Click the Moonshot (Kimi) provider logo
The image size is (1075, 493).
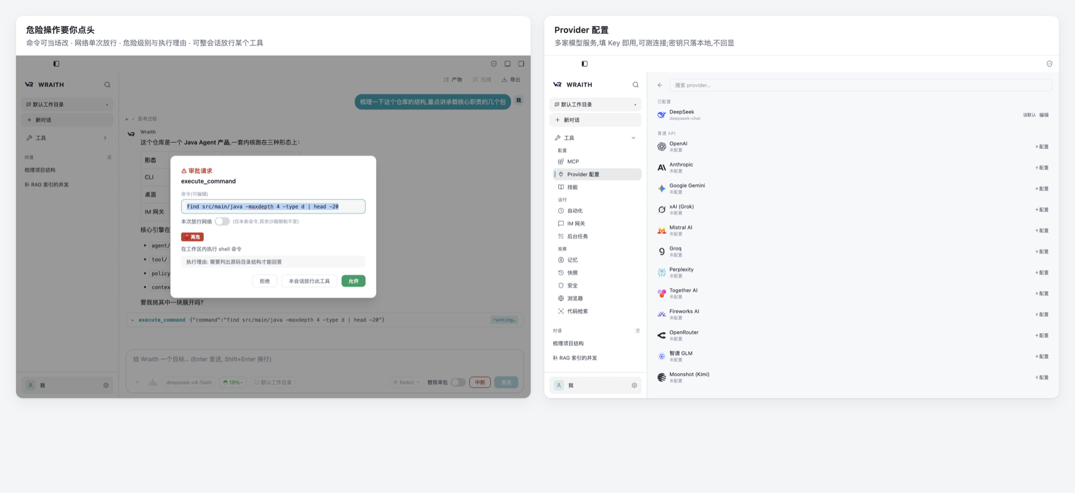point(662,377)
